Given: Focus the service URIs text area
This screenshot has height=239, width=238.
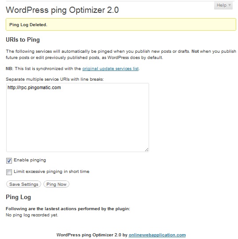Looking at the screenshot, I should (77, 118).
